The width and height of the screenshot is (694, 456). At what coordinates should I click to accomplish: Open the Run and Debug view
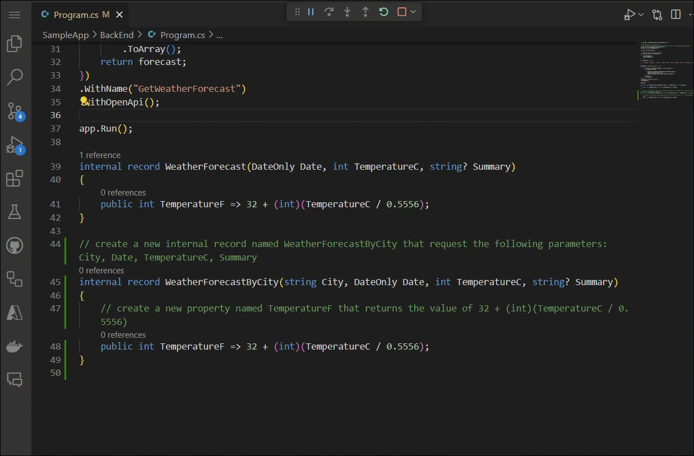point(15,145)
